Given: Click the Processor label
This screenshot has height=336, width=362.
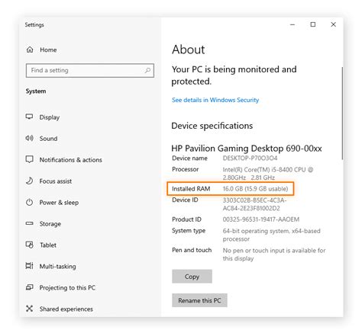Looking at the screenshot, I should [186, 169].
